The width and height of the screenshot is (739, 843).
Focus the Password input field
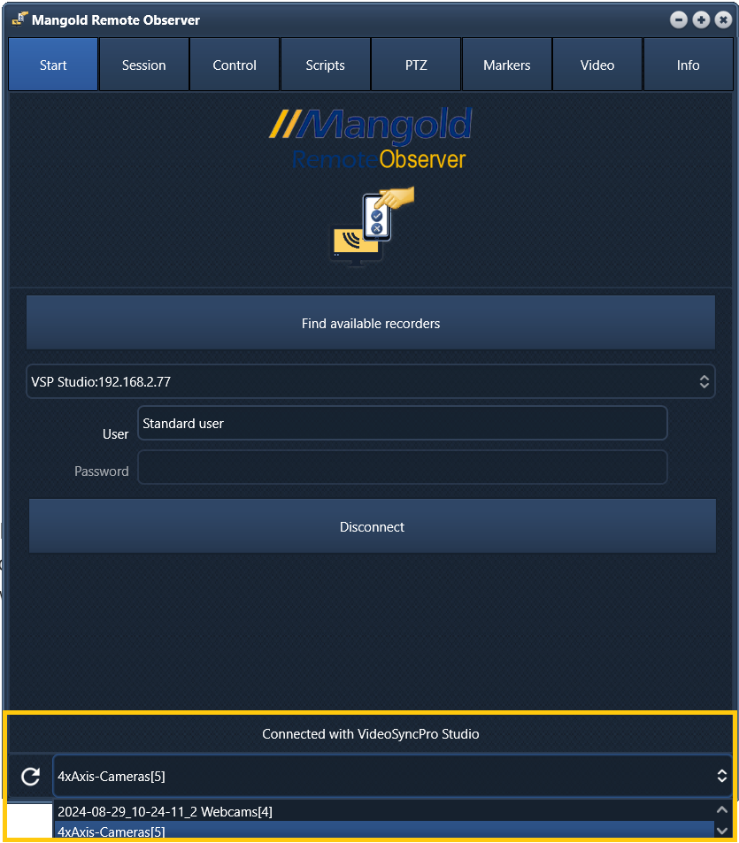point(403,467)
